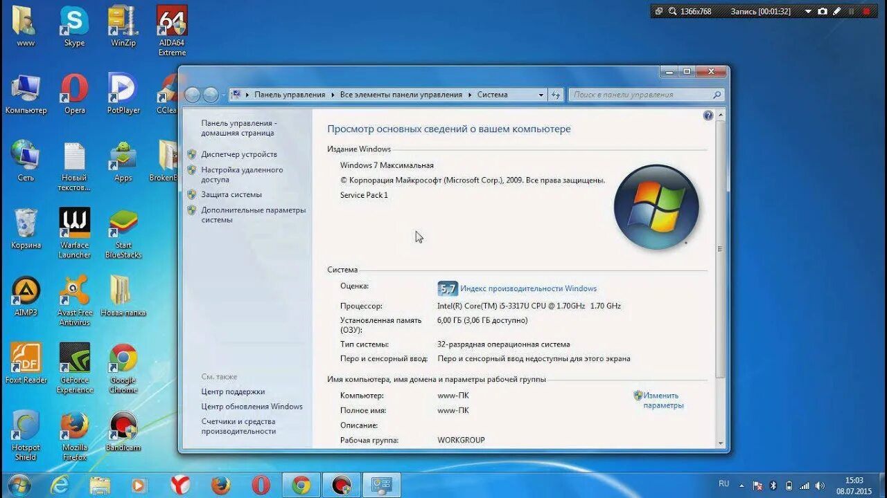Open the AIMP3 desktop shortcut
Viewport: 887px width, 498px height.
coord(26,296)
